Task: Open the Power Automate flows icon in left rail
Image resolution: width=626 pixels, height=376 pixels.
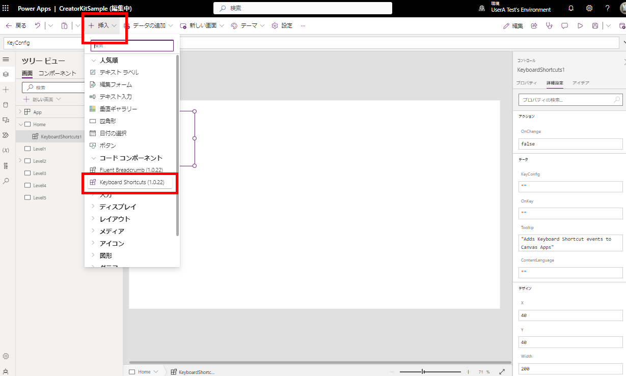Action: click(x=7, y=135)
